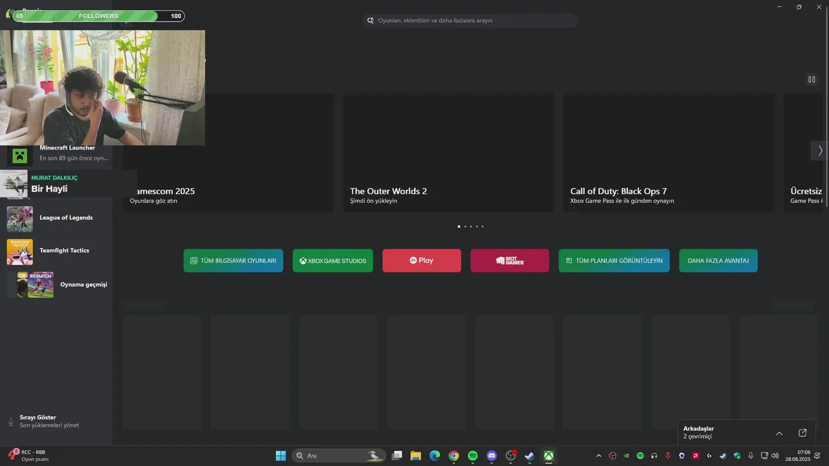Open TÜM BİLGİSAYAR OYUNLARI button
The width and height of the screenshot is (829, 466).
[233, 261]
